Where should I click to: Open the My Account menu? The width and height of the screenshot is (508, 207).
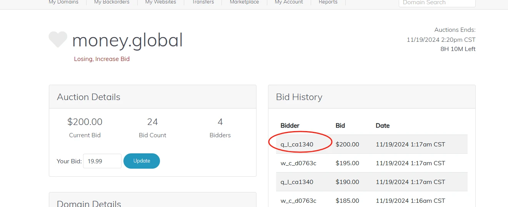289,2
